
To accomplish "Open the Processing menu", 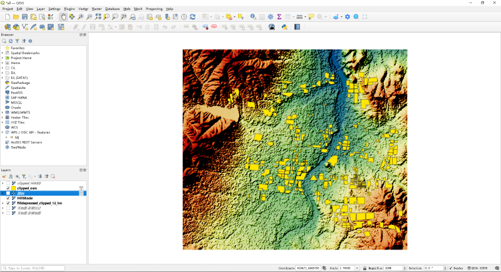I will click(x=154, y=9).
